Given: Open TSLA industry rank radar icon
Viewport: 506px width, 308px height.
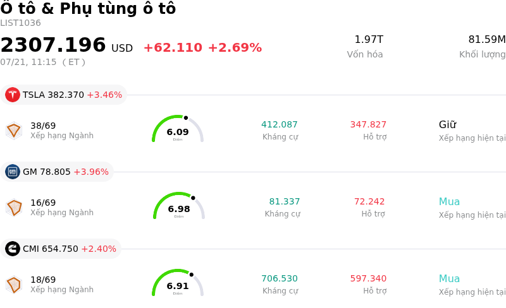Looking at the screenshot, I should coord(14,131).
